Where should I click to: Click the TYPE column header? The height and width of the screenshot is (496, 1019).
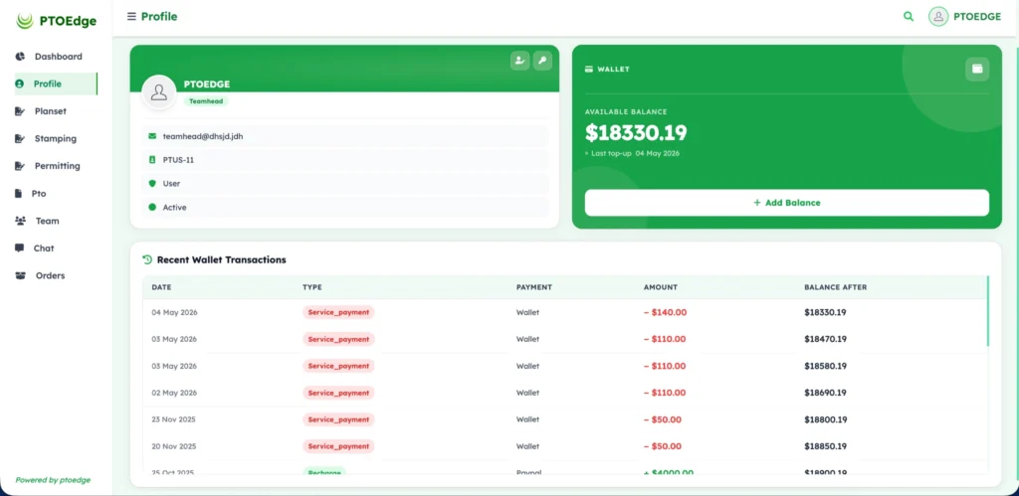[x=311, y=287]
